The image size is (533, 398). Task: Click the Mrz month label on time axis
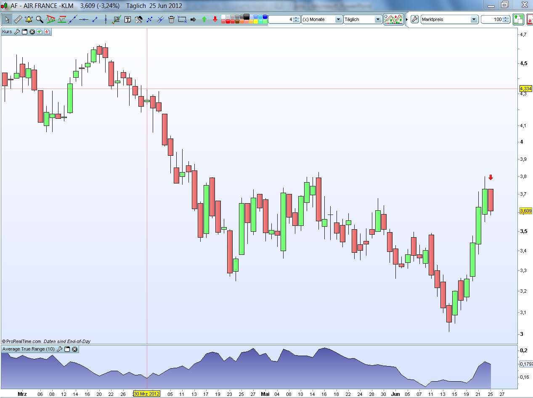pos(23,394)
